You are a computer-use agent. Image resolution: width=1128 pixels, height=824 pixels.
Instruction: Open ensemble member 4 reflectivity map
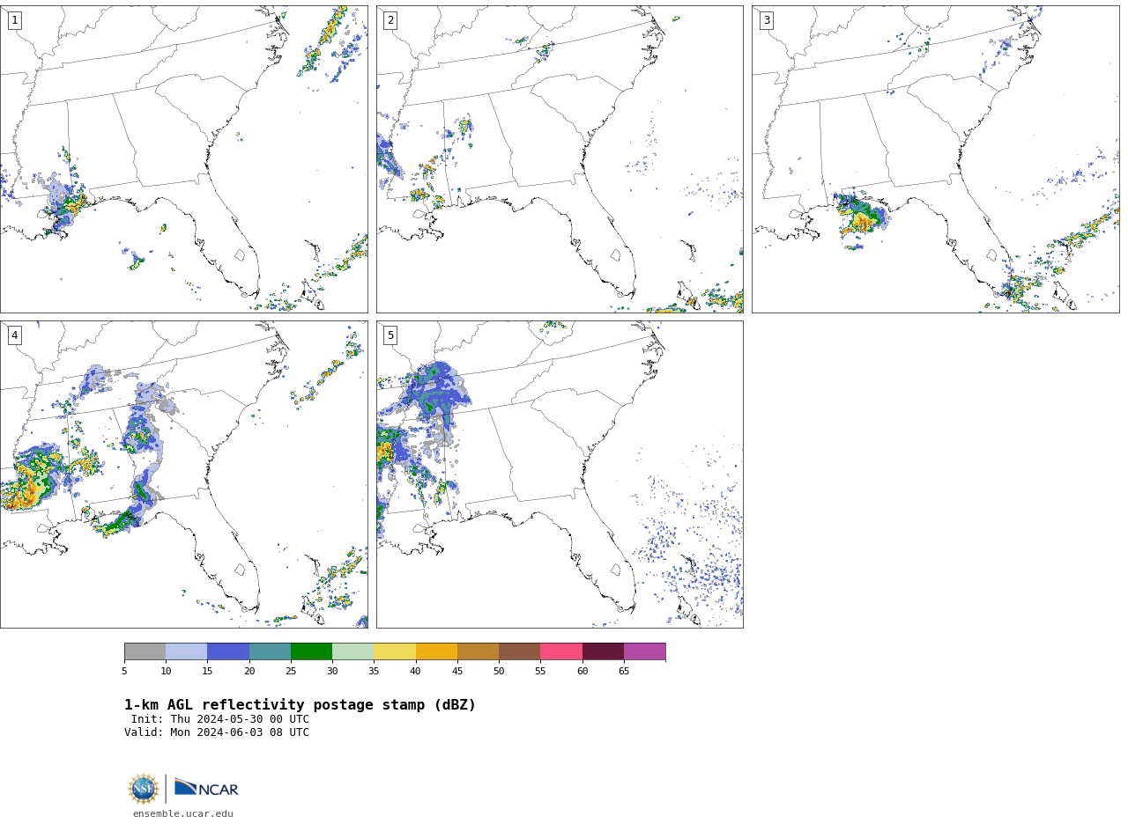click(x=183, y=475)
